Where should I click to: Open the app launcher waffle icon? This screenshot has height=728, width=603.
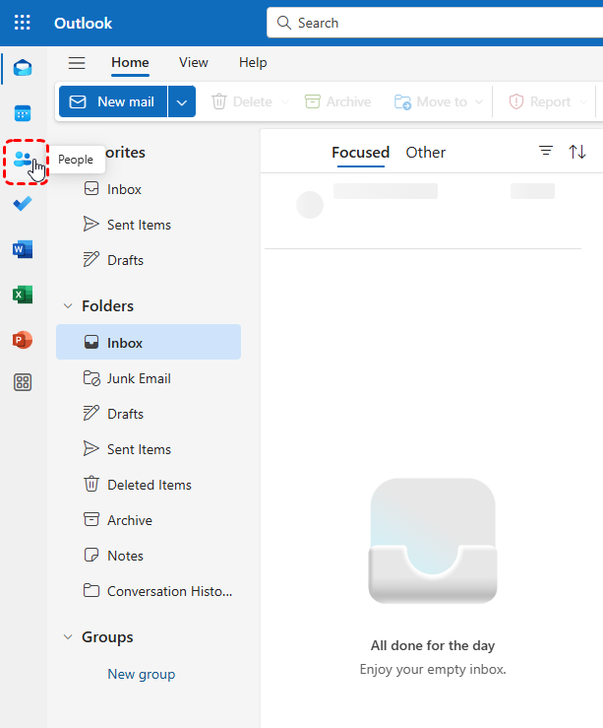point(22,23)
